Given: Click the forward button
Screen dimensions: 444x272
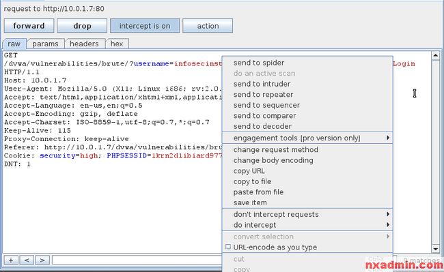Looking at the screenshot, I should (x=29, y=26).
